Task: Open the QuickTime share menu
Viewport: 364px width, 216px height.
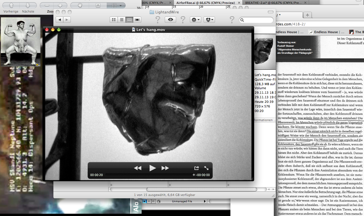Action: pos(196,168)
